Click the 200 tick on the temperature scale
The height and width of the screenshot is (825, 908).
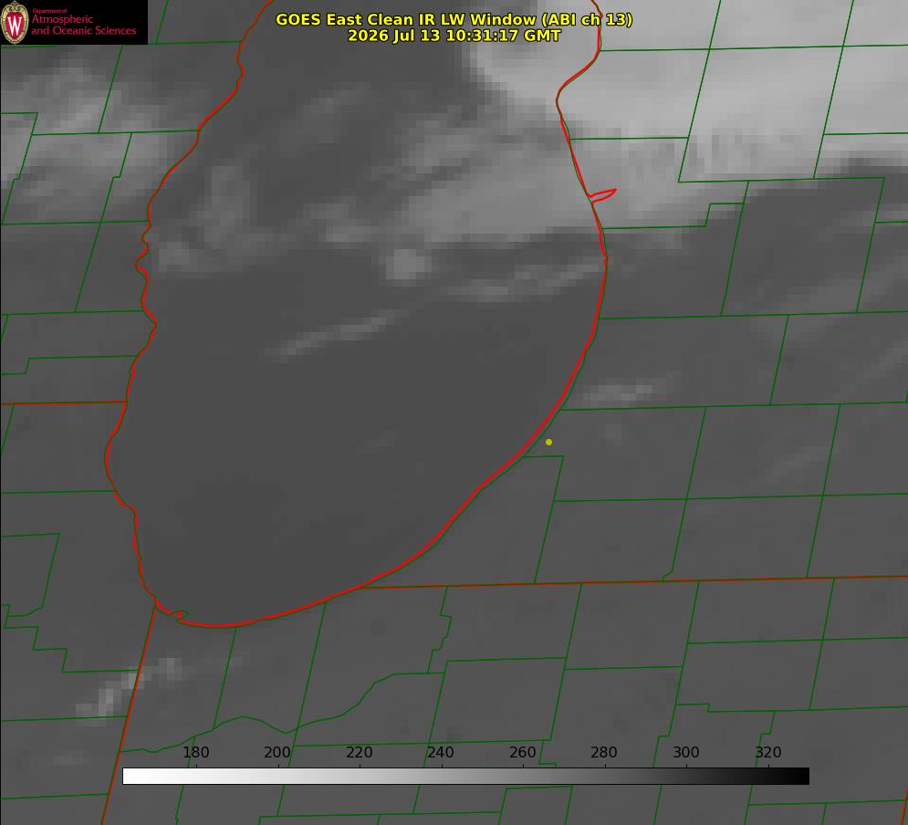[277, 752]
